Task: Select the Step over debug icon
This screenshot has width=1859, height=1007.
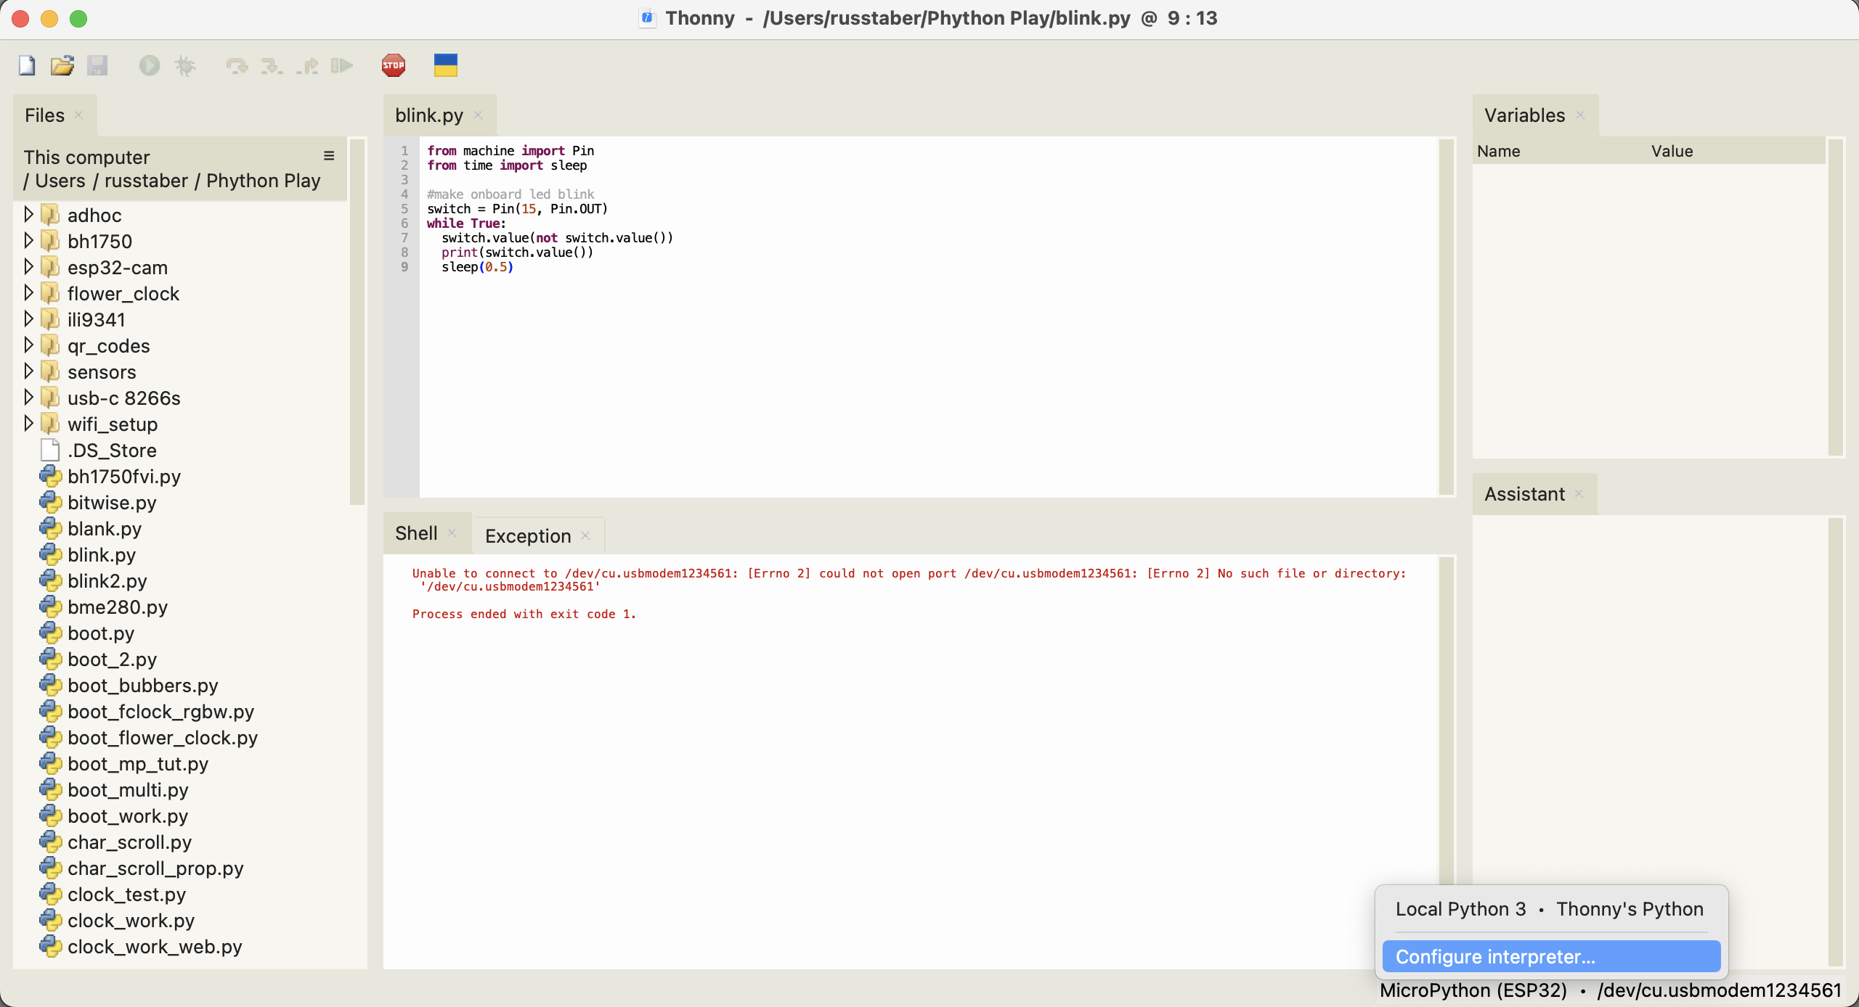Action: point(235,65)
